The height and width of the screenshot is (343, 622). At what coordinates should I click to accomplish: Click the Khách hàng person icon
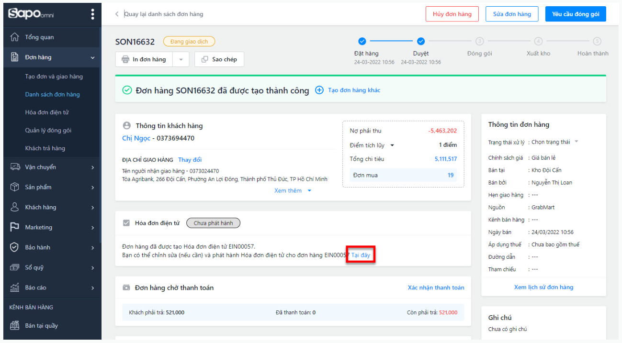[x=15, y=207]
